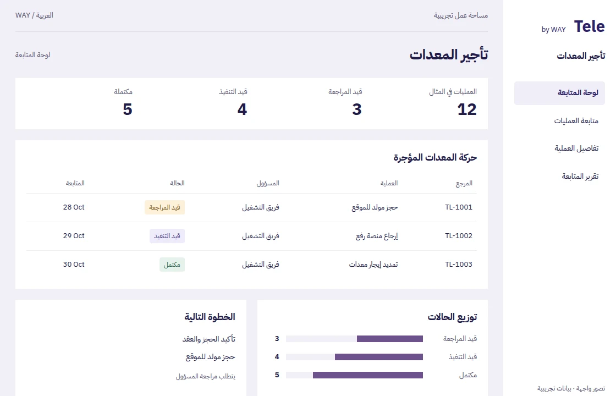Click the total count 12
Viewport: 616px width, 396px height.
[467, 109]
